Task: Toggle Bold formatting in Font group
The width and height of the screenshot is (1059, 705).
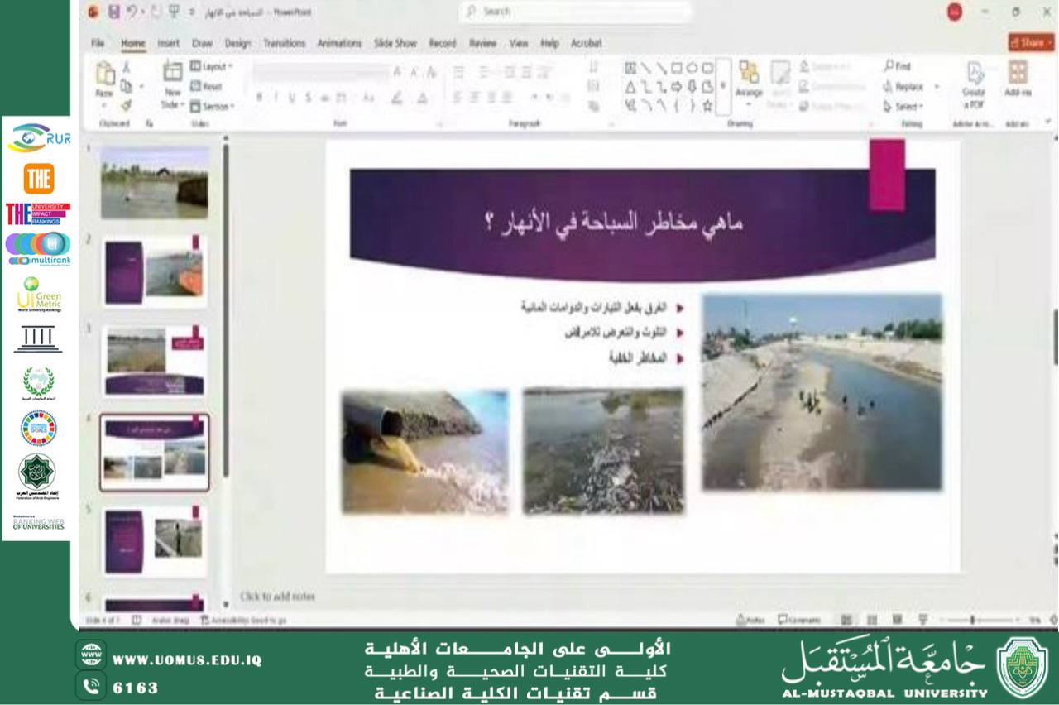Action: [x=259, y=98]
